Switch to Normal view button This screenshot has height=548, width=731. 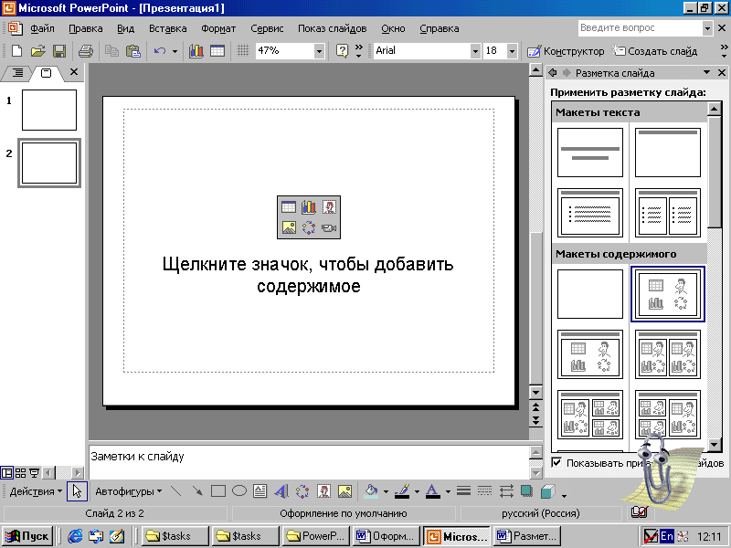7,473
